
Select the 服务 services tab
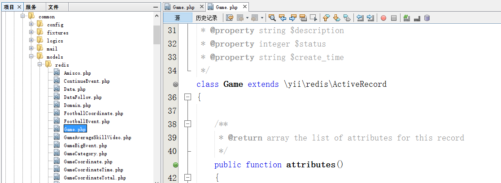31,7
